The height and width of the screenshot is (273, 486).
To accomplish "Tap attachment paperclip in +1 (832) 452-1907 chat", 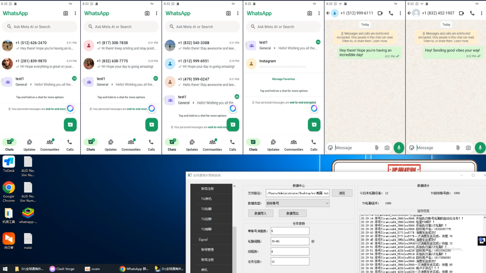I will 458,148.
